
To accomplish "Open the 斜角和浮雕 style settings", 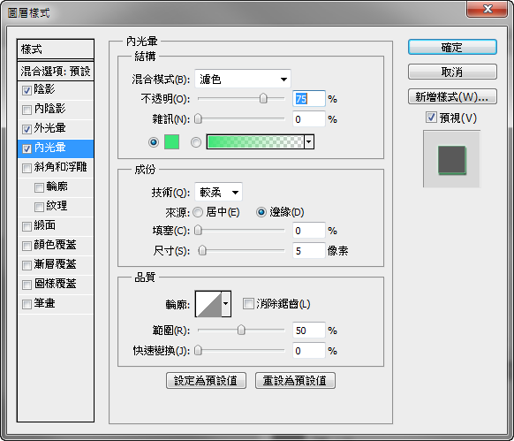I will pyautogui.click(x=61, y=167).
